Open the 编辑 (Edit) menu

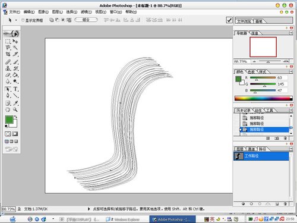[29, 12]
